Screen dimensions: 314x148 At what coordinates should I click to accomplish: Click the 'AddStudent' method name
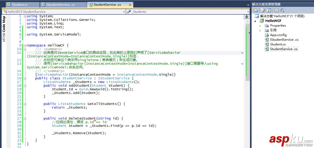coord(79,86)
